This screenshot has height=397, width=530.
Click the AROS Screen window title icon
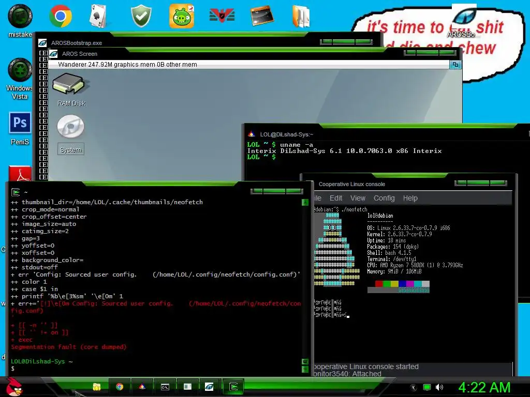point(53,54)
